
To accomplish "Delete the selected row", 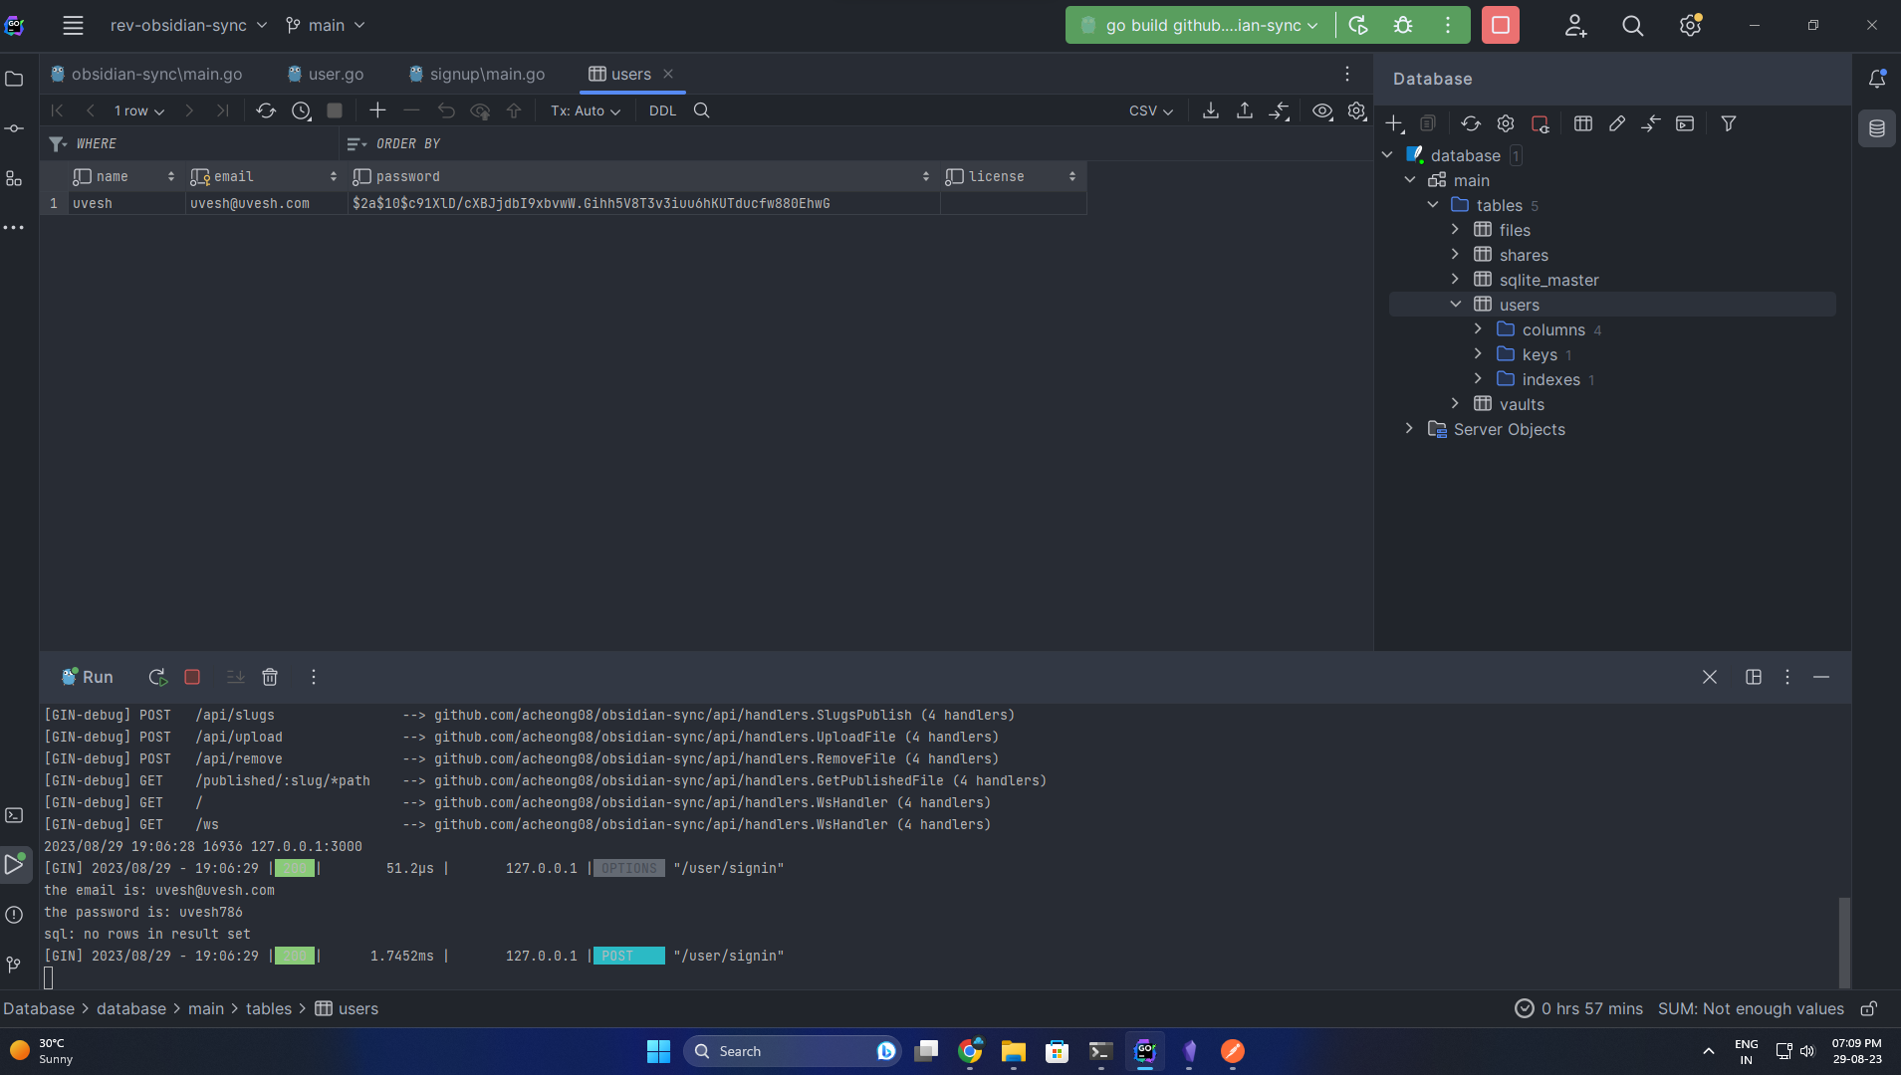I will pyautogui.click(x=412, y=110).
